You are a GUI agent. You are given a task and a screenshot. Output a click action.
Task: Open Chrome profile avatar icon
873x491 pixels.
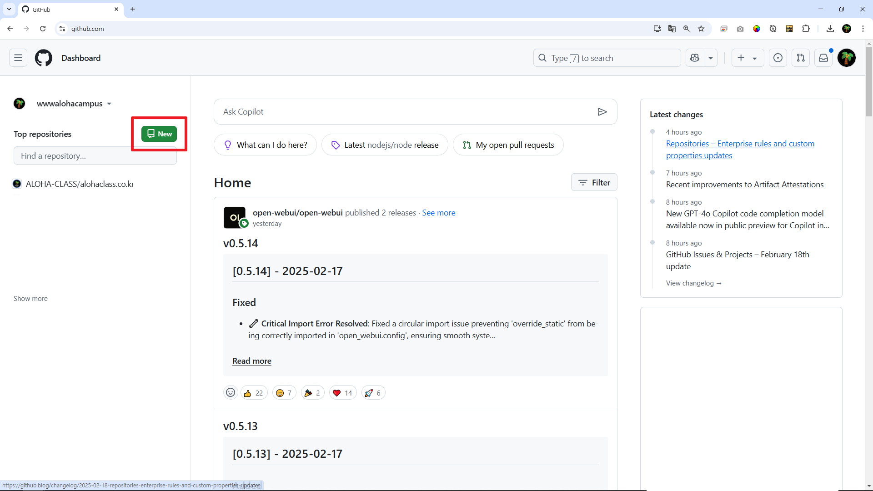pyautogui.click(x=847, y=29)
